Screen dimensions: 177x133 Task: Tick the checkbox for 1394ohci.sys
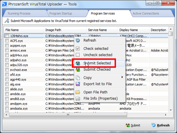[x=7, y=36]
